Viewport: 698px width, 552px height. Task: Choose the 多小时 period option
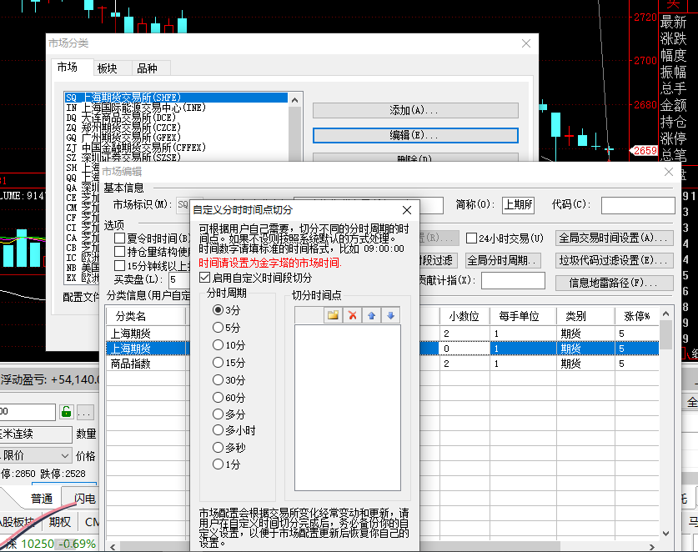click(218, 430)
